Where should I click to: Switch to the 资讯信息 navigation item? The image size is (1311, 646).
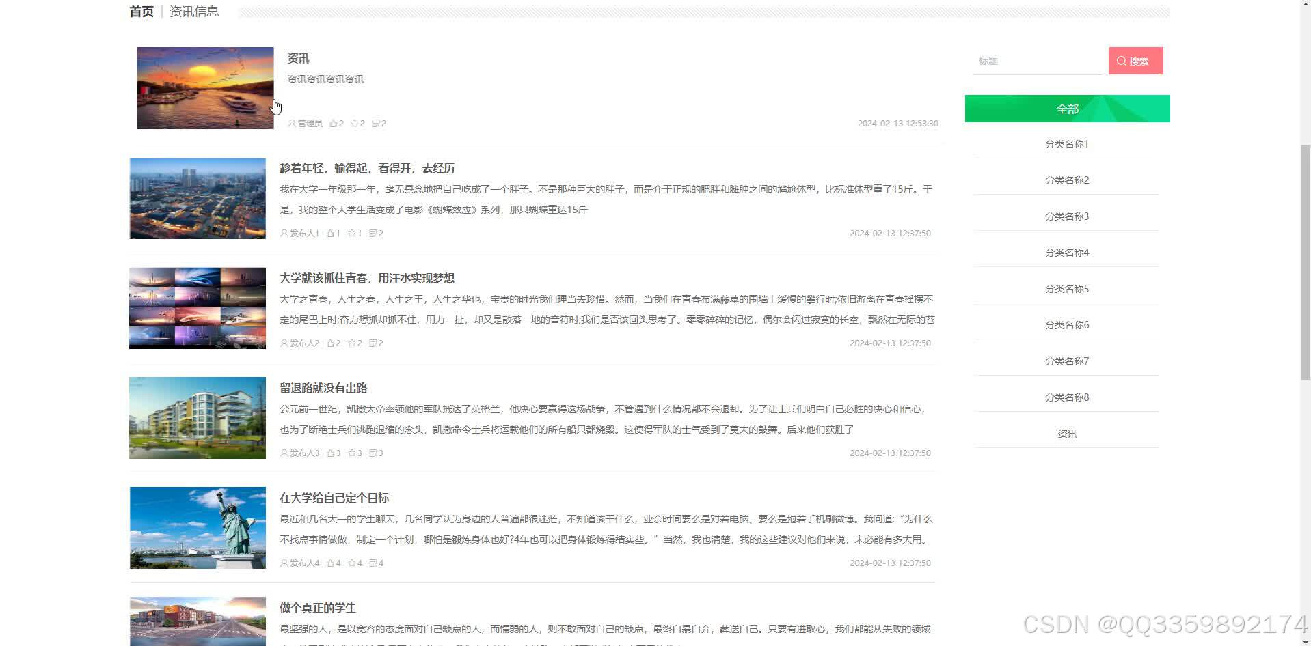193,11
